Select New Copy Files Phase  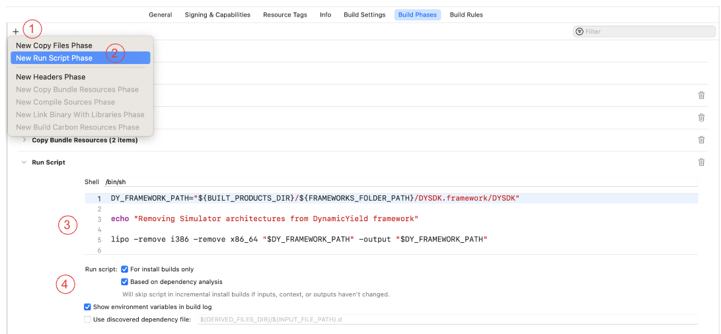tap(54, 46)
